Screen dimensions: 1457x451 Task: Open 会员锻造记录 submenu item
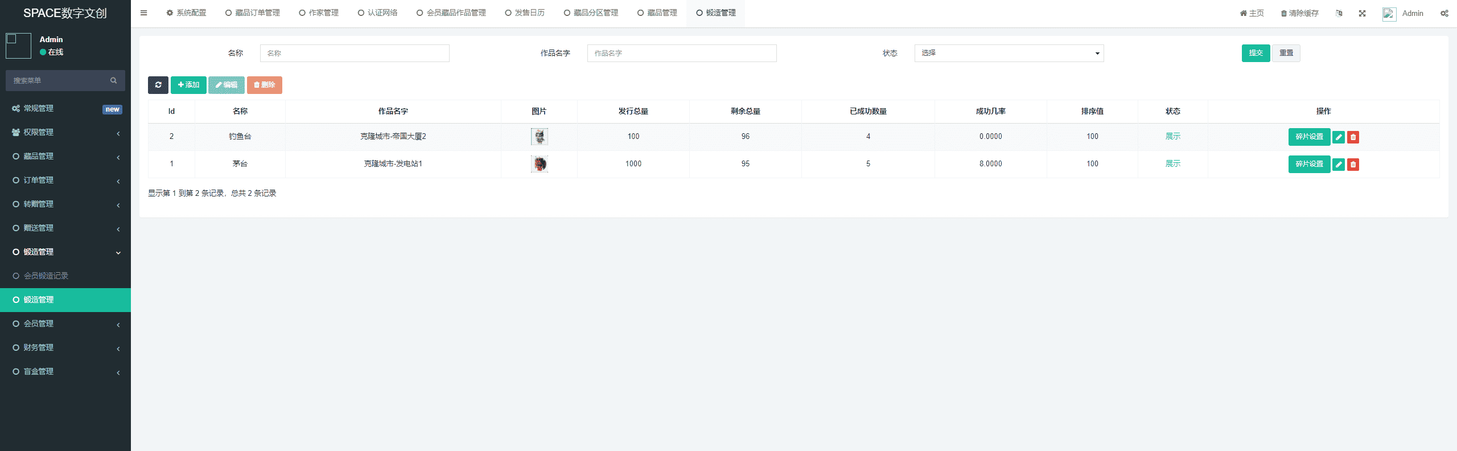click(x=65, y=276)
